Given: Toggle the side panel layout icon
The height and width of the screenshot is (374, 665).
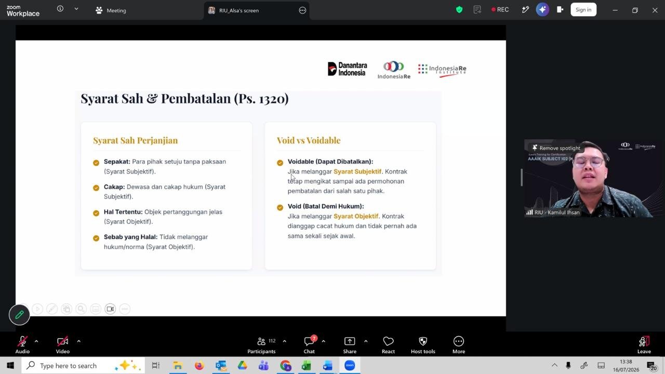Looking at the screenshot, I should click(x=560, y=9).
